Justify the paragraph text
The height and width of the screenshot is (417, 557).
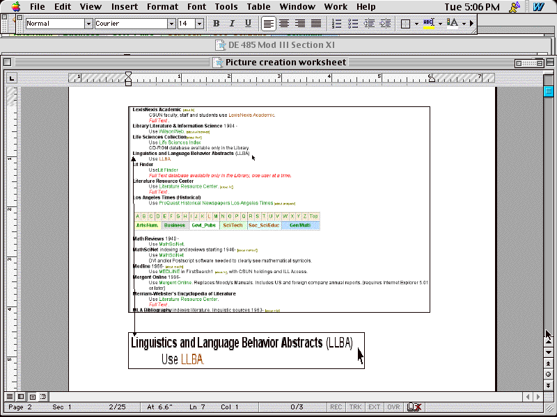pyautogui.click(x=316, y=24)
